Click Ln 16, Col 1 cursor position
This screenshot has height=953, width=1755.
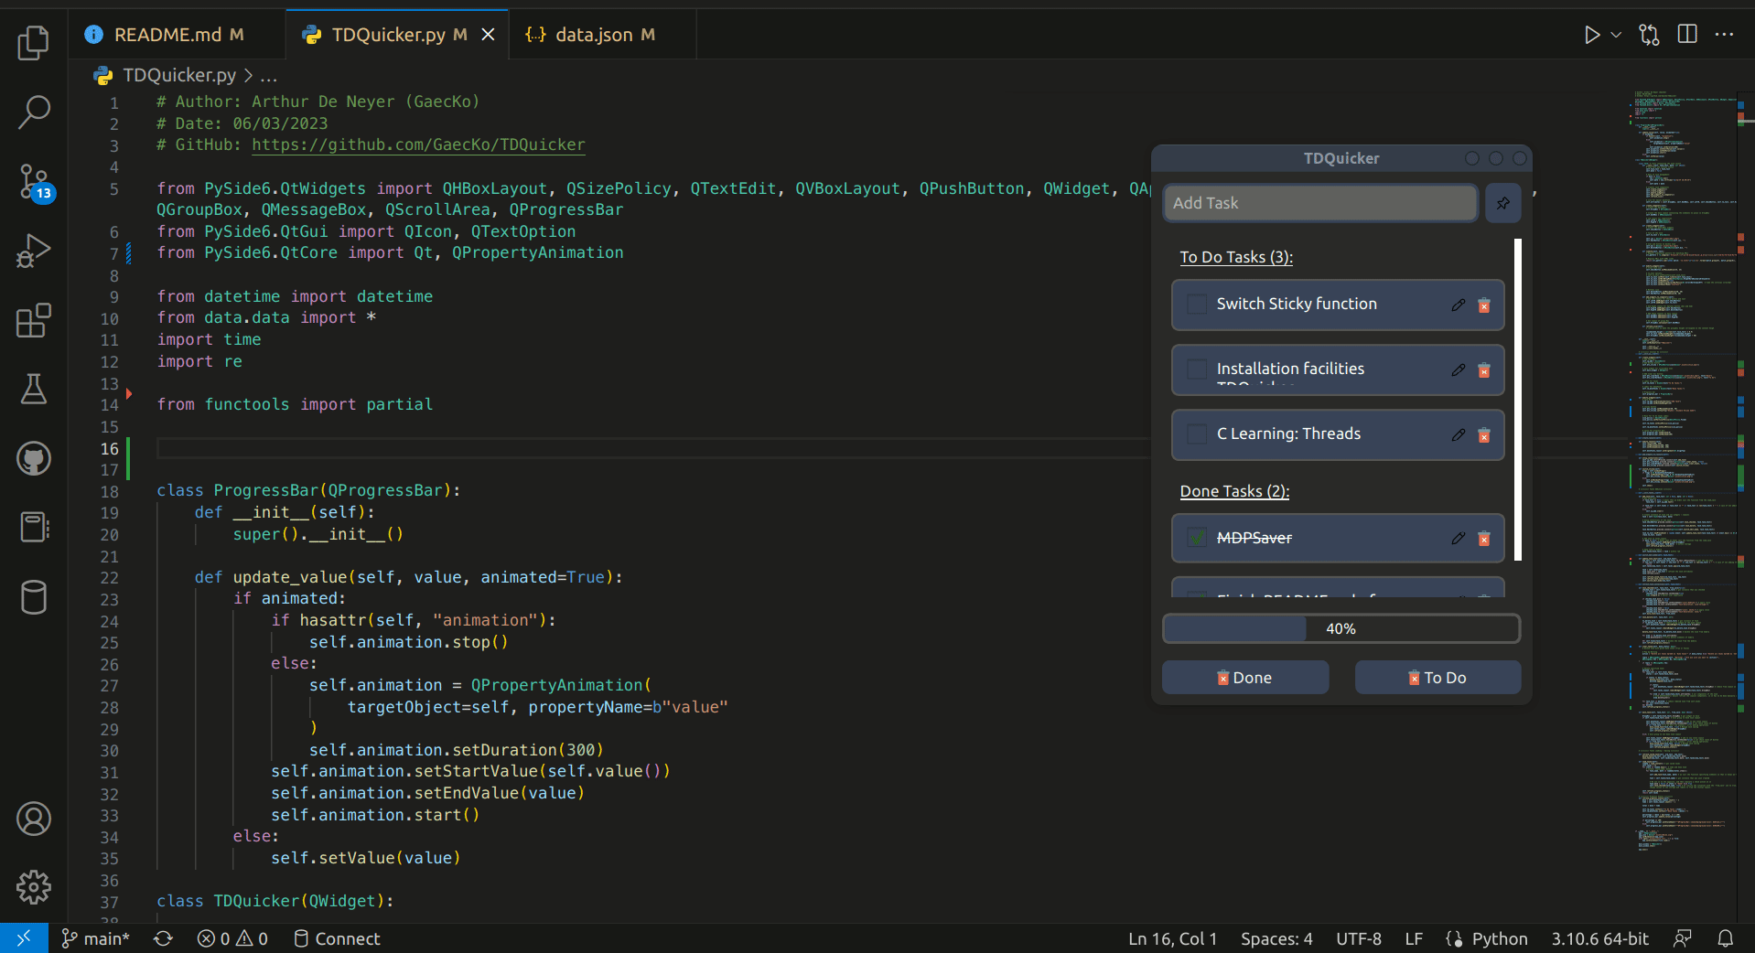click(x=1172, y=938)
